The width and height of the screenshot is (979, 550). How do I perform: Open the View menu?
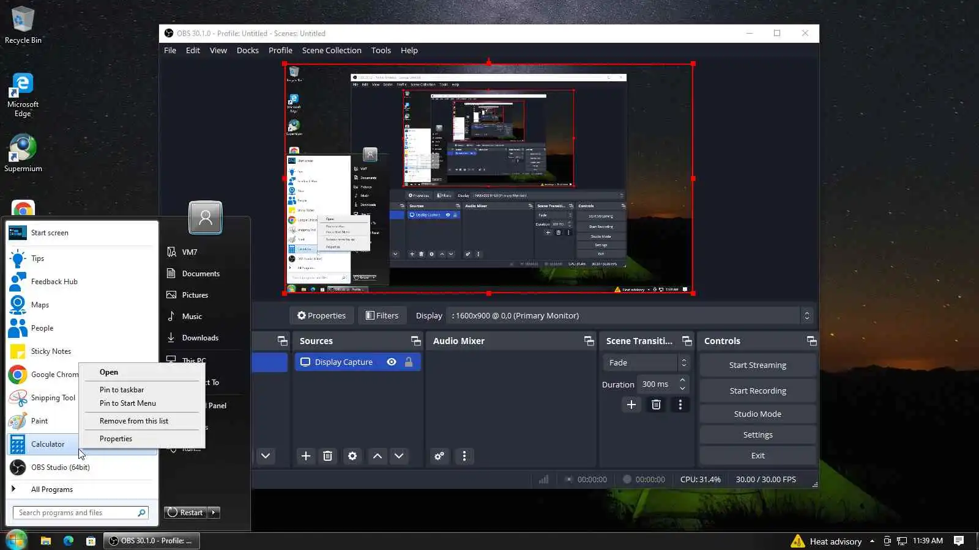coord(218,51)
